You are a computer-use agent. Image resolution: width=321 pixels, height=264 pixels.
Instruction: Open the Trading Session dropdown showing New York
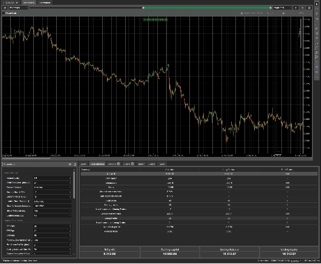click(52, 187)
